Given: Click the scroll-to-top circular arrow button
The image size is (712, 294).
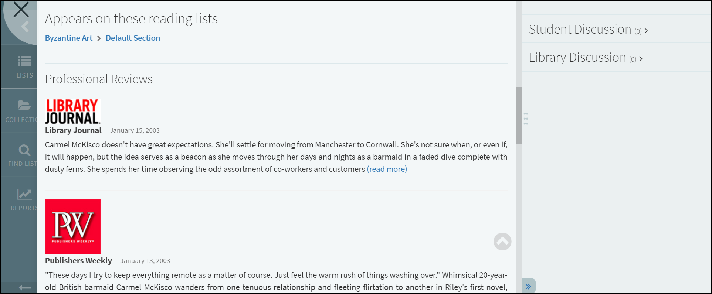Looking at the screenshot, I should click(502, 242).
